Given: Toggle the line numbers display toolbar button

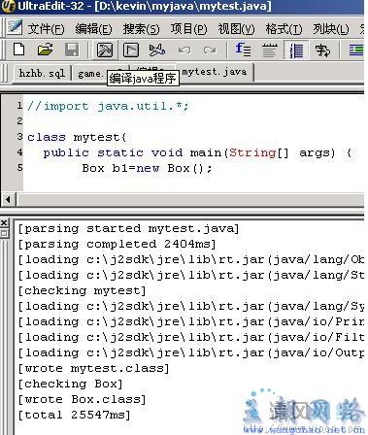Looking at the screenshot, I should click(x=296, y=50).
